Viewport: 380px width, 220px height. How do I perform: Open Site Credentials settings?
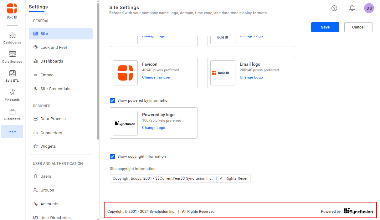coord(55,89)
